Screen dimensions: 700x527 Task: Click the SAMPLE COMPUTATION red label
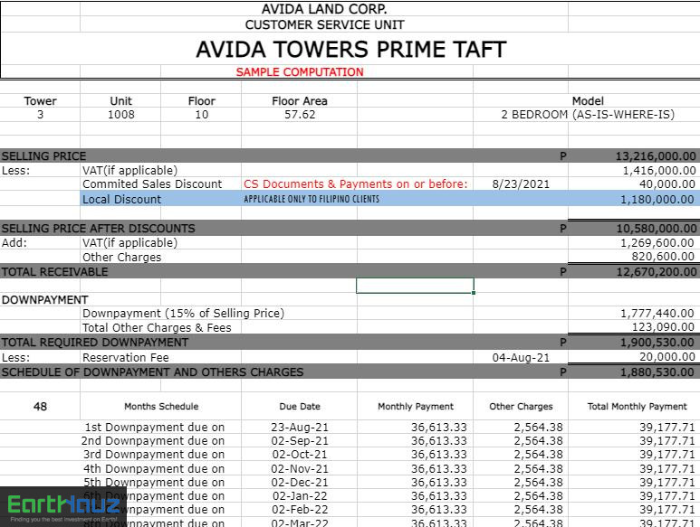[x=300, y=72]
